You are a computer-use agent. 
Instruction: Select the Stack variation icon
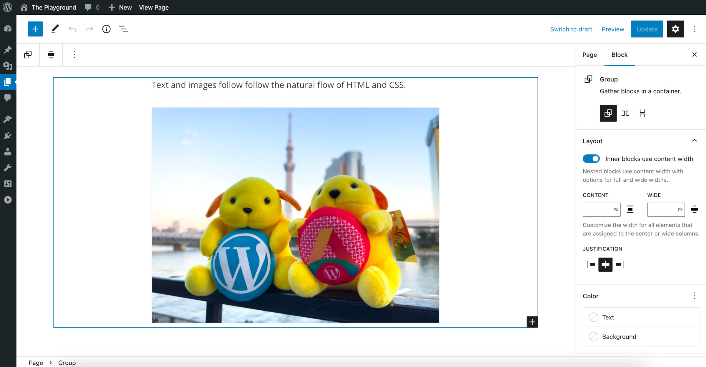(x=642, y=113)
